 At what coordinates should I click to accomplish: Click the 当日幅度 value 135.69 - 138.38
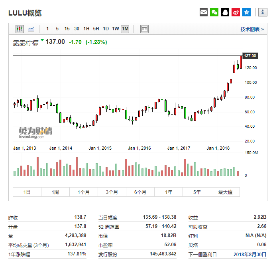(x=160, y=217)
